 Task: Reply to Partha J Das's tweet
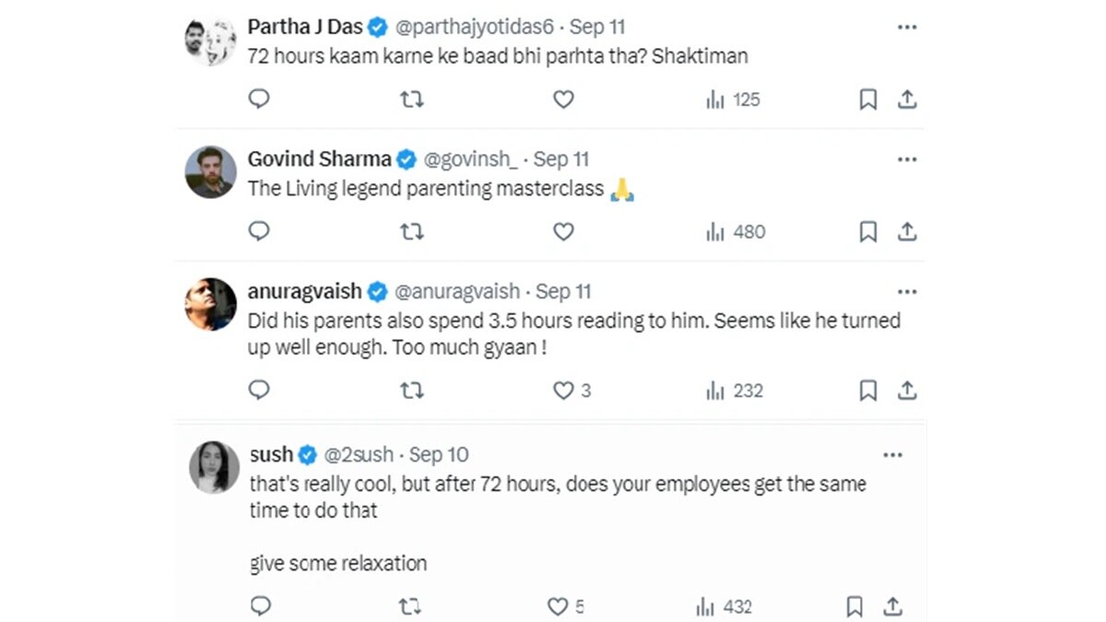[259, 100]
